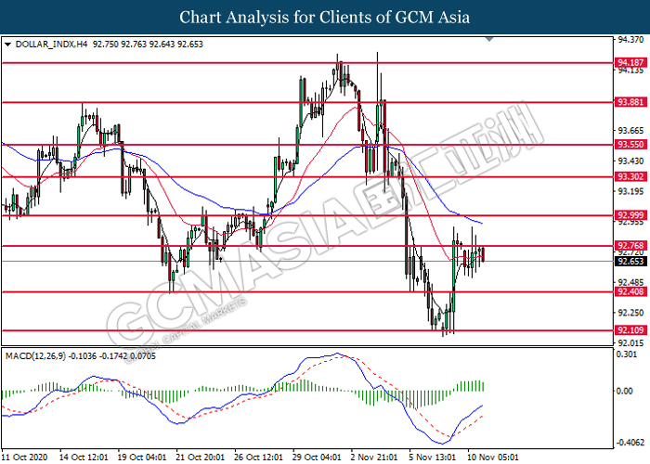This screenshot has width=650, height=464.
Task: Click the 92.408 support price tag
Action: 630,291
